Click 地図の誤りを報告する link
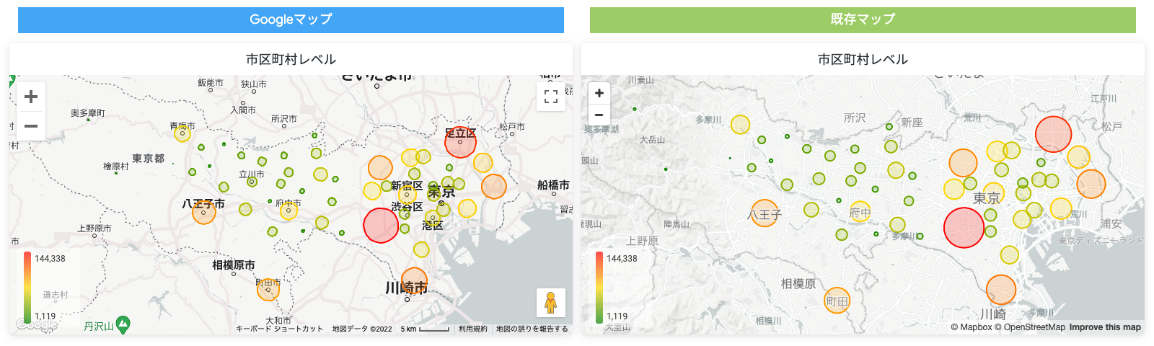Viewport: 1154px width, 346px height. click(532, 329)
